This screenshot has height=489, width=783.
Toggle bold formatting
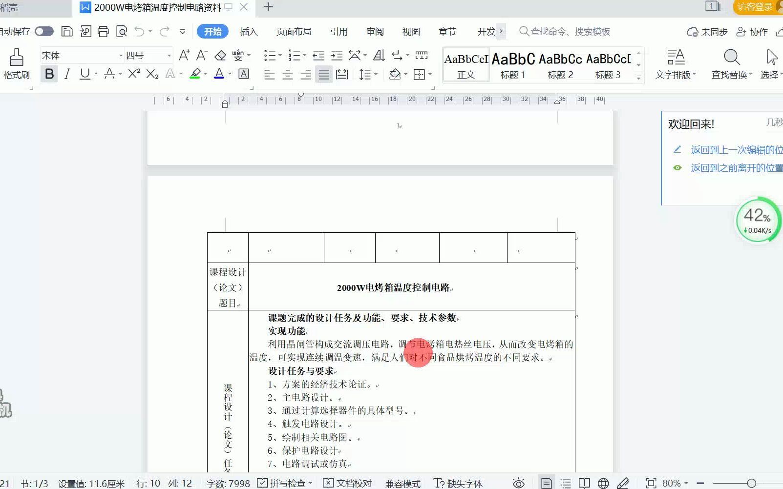(49, 73)
